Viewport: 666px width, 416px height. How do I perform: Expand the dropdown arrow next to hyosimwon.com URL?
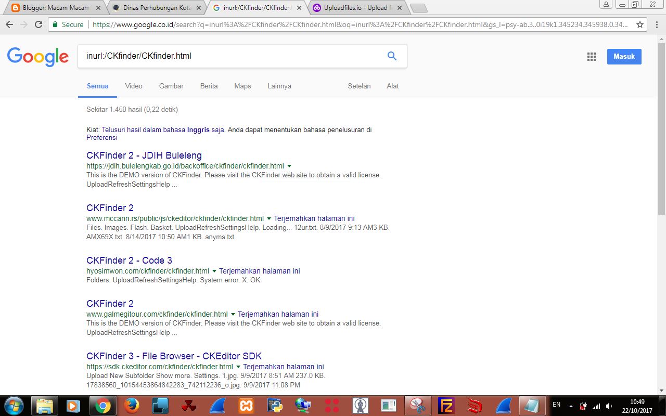click(214, 271)
